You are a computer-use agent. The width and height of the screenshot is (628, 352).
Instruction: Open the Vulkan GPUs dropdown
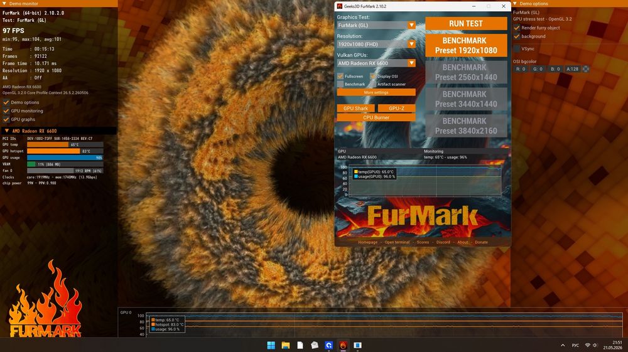376,63
